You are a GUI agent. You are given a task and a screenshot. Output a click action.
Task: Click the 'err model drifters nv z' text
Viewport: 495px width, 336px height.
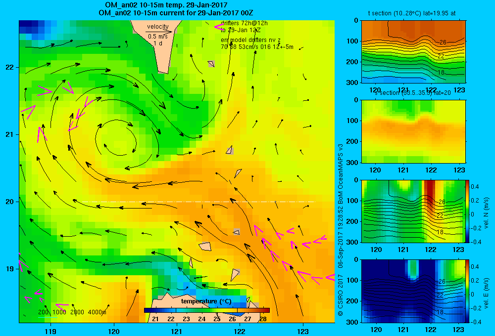[x=250, y=40]
